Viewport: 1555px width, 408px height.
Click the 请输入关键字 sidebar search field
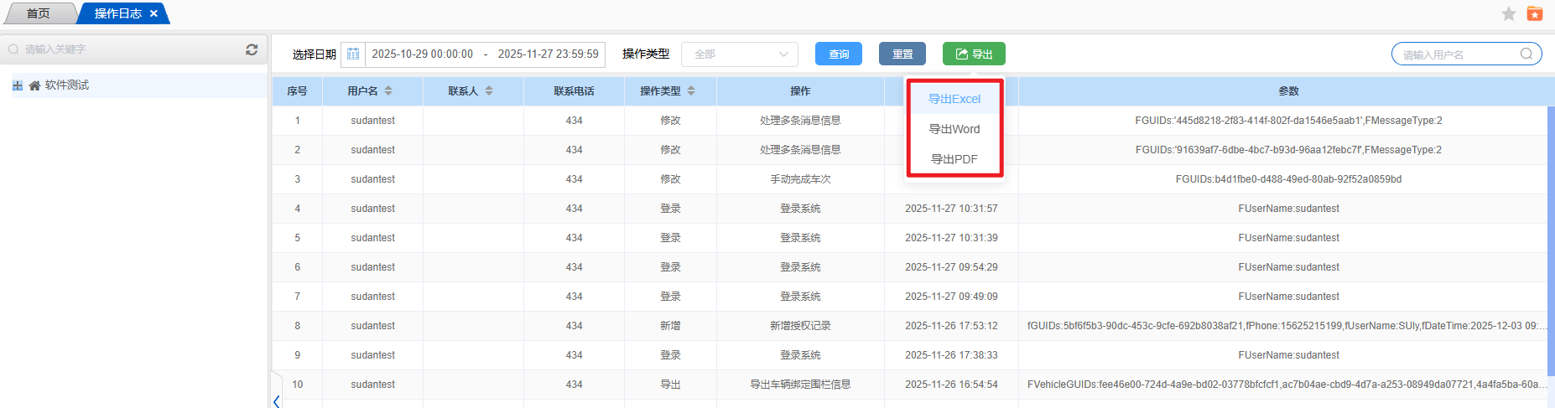[126, 49]
